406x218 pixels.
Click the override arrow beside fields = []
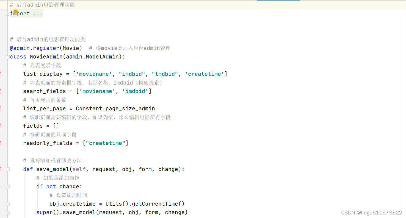pyautogui.click(x=1, y=126)
